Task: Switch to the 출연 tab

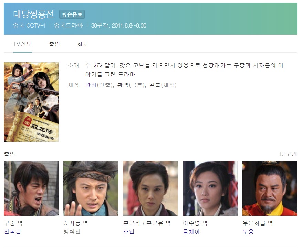Action: tap(54, 44)
